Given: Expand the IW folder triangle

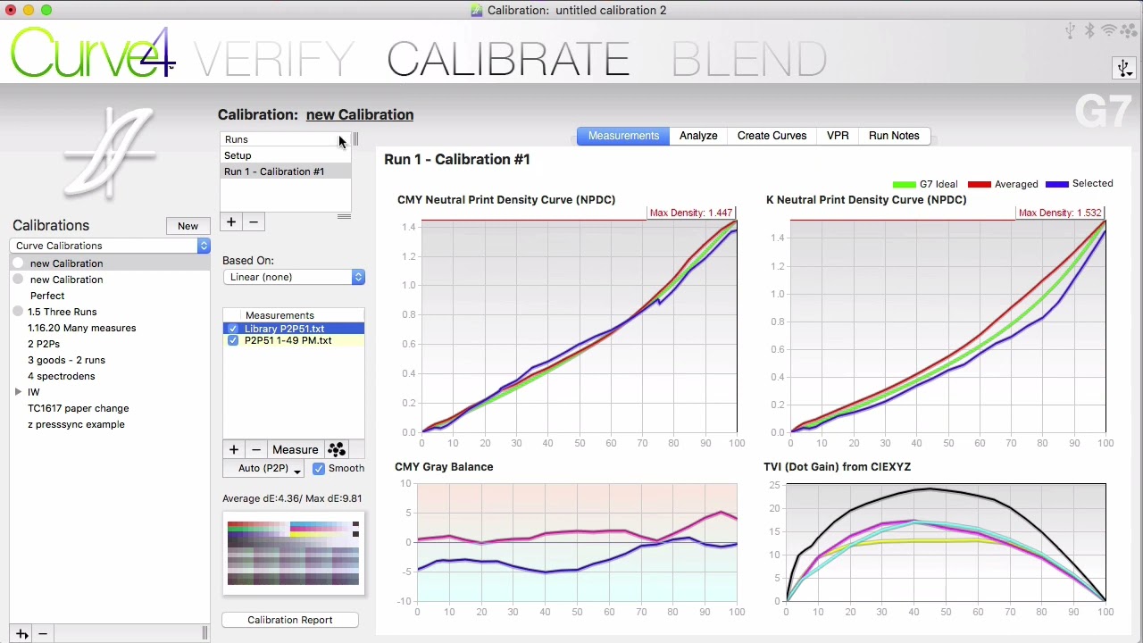Looking at the screenshot, I should coord(18,392).
